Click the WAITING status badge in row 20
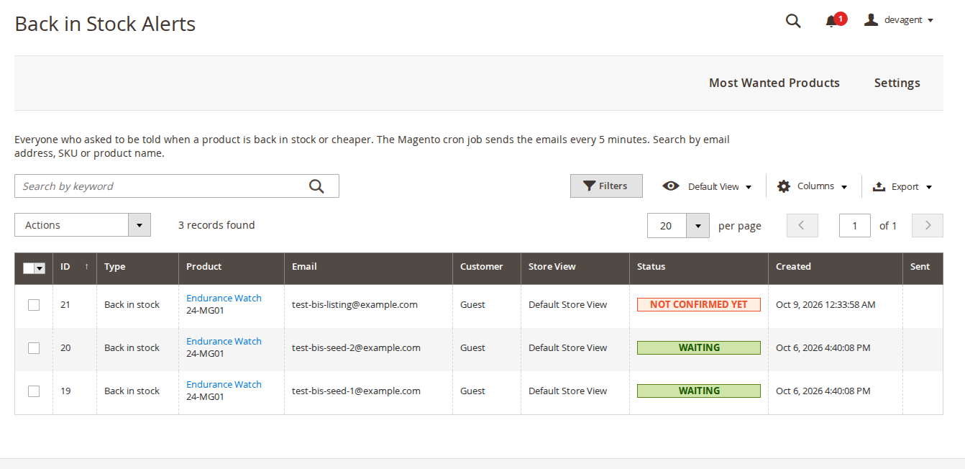This screenshot has width=965, height=469. pos(699,347)
